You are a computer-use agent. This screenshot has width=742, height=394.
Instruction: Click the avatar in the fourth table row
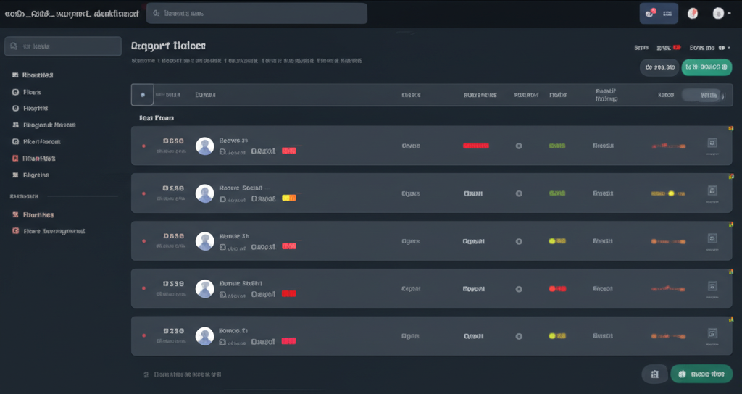point(205,289)
